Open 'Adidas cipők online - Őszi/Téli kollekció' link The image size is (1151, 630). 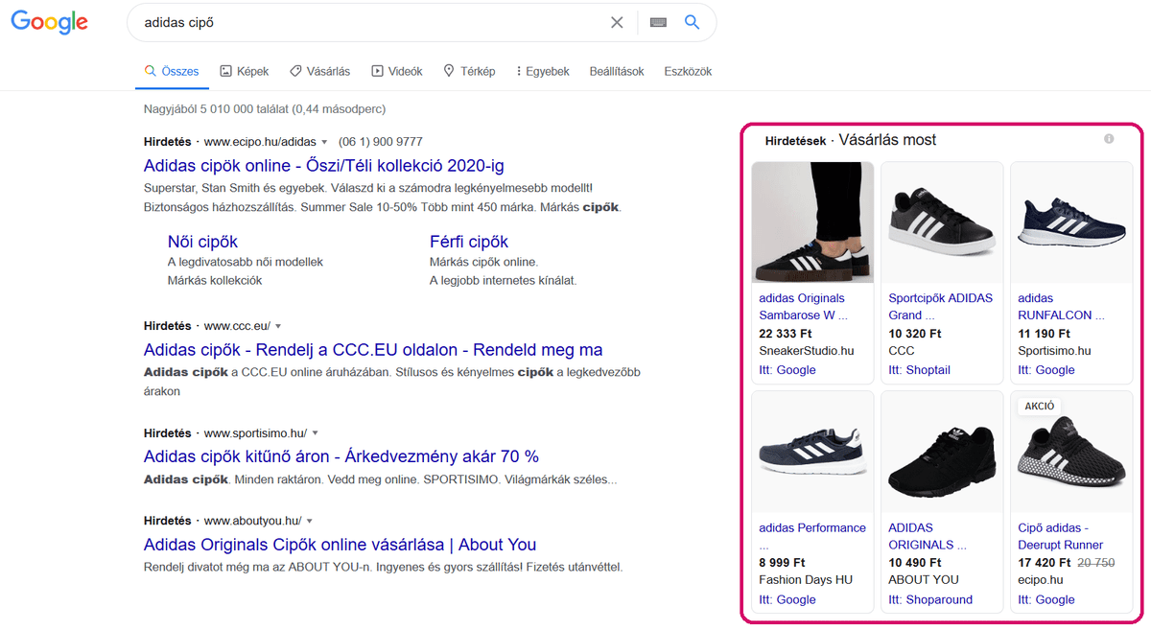pos(324,165)
